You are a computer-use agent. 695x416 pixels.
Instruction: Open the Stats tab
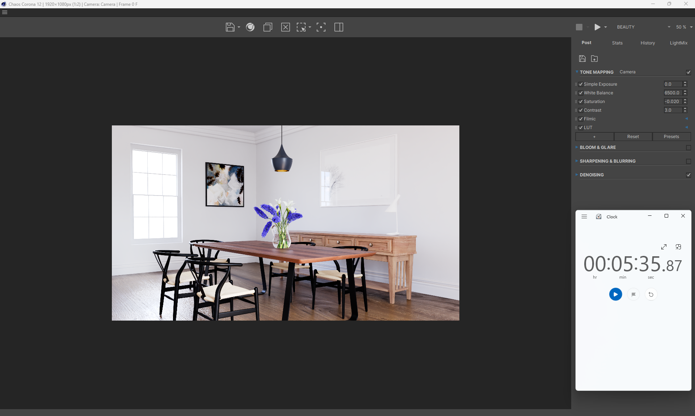click(617, 43)
